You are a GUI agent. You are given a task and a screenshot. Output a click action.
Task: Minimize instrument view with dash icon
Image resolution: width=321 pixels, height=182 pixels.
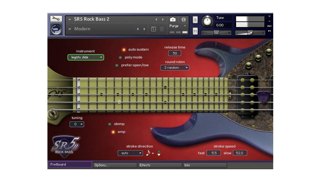pyautogui.click(x=269, y=21)
